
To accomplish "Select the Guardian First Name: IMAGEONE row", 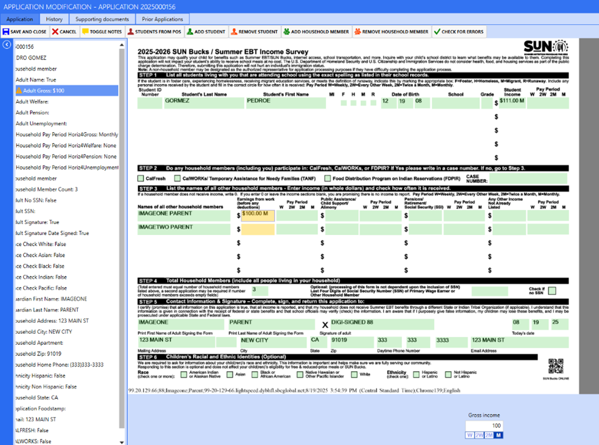I will [x=66, y=299].
